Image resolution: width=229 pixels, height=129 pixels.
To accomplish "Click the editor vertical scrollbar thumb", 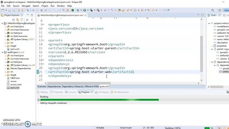I will click(201, 54).
